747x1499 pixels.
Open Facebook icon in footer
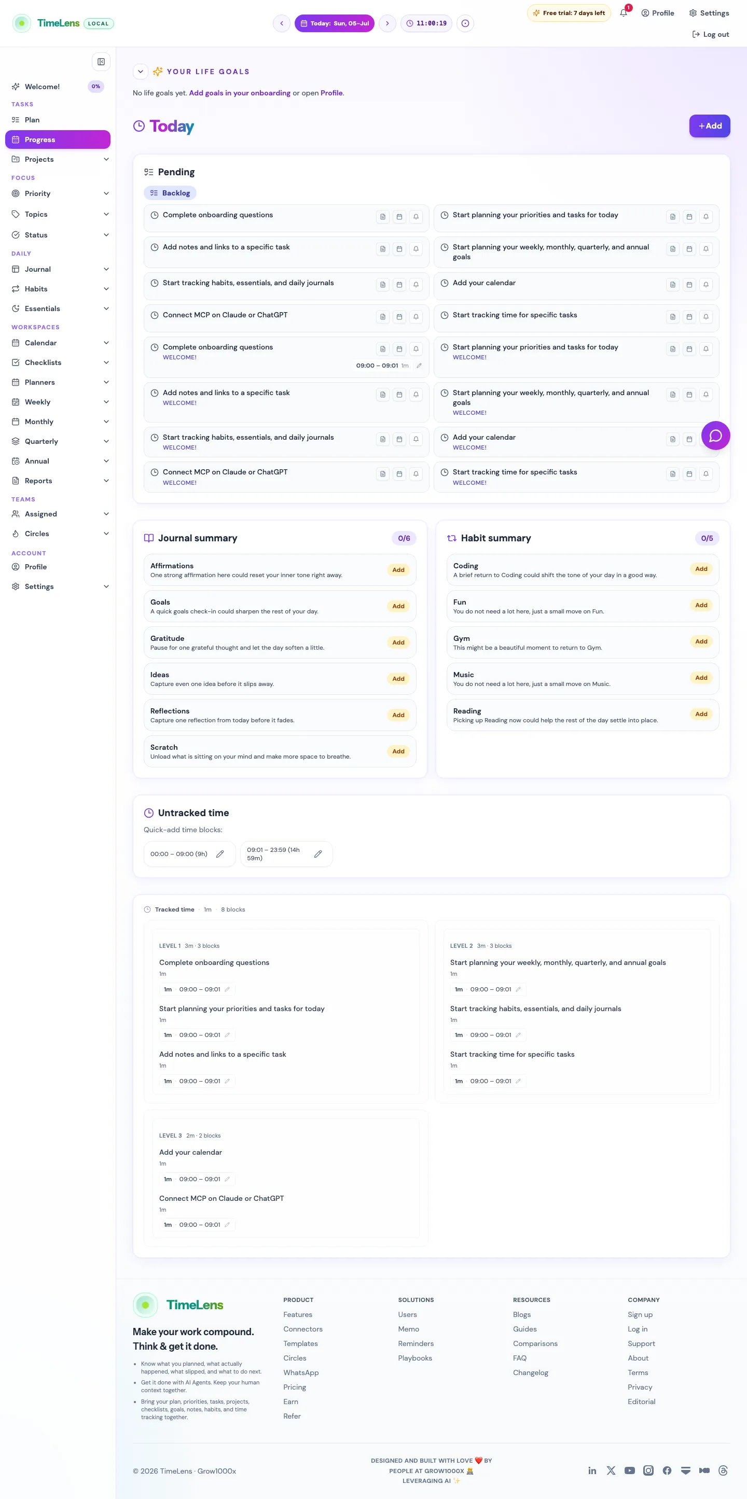667,1470
